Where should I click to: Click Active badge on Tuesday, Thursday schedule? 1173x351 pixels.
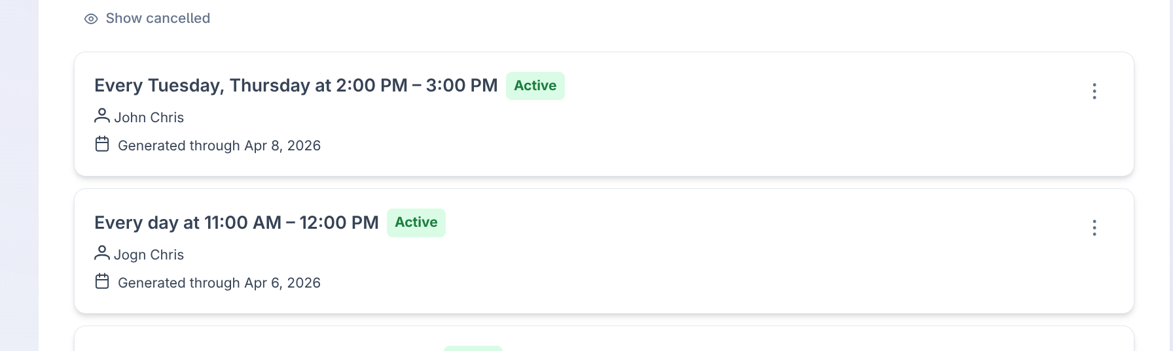pyautogui.click(x=535, y=86)
